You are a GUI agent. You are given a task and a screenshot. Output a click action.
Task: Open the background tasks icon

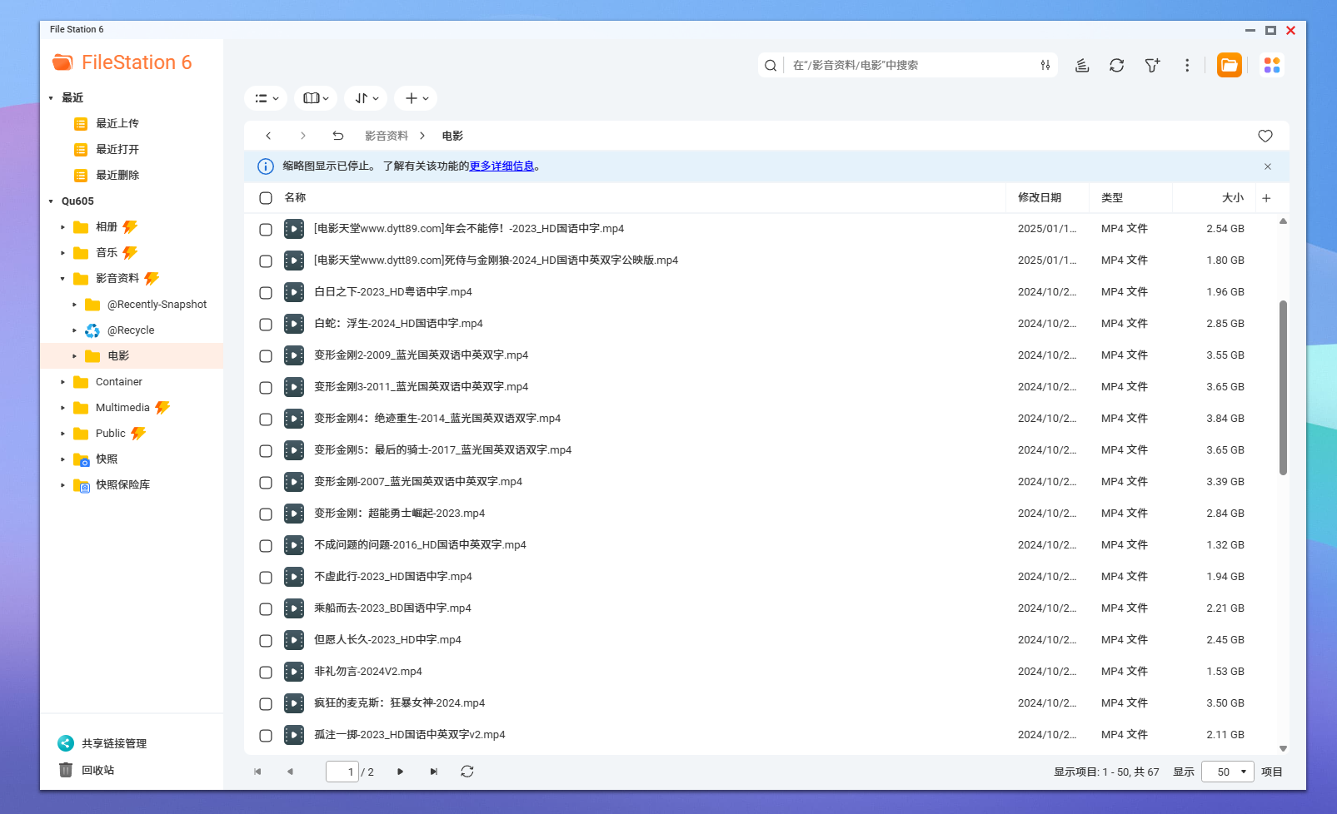pos(1081,65)
